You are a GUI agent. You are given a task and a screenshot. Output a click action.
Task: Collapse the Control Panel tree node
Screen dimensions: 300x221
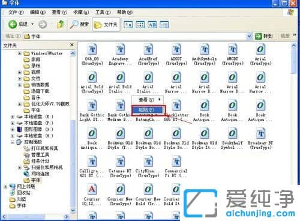pyautogui.click(x=13, y=142)
